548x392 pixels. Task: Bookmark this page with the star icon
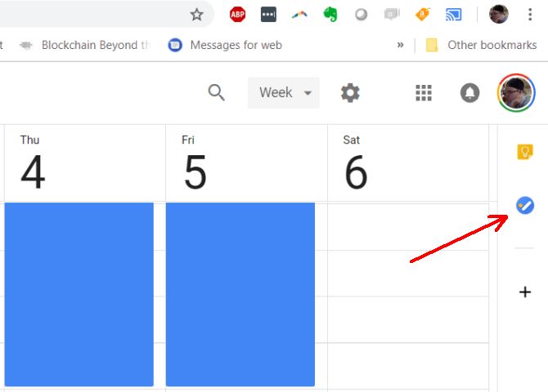click(x=196, y=15)
